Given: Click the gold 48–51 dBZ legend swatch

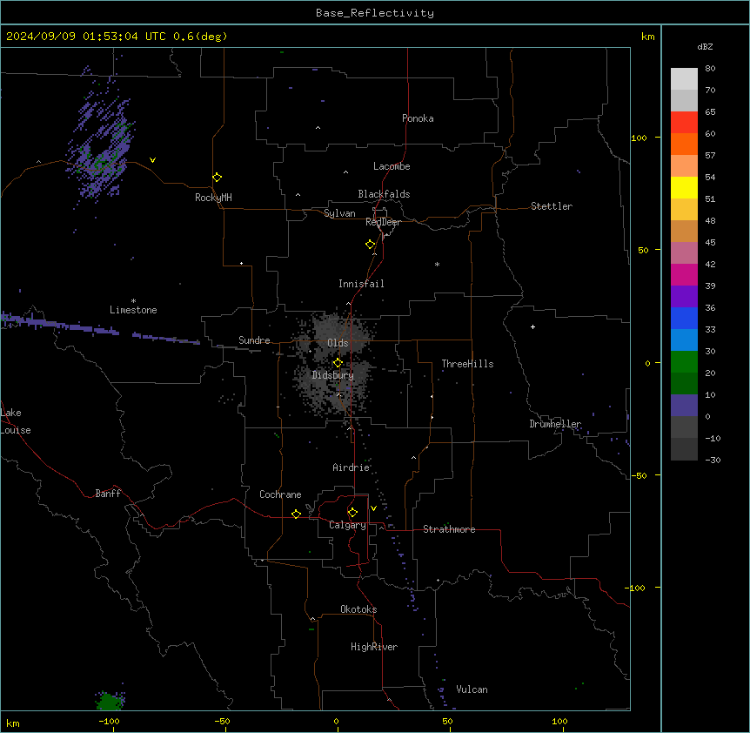Looking at the screenshot, I should tap(684, 210).
